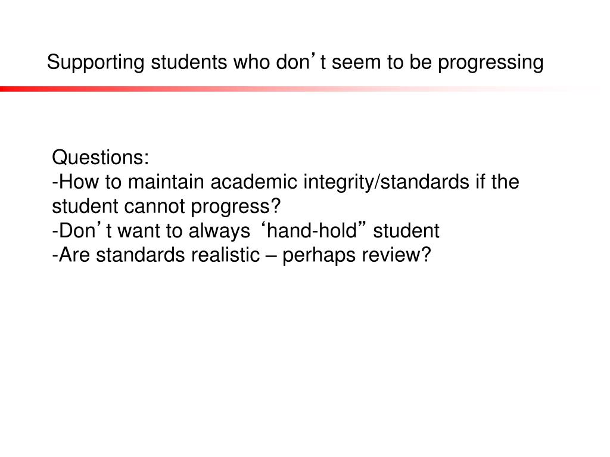Click the word "maintain" in the first question

click(166, 182)
